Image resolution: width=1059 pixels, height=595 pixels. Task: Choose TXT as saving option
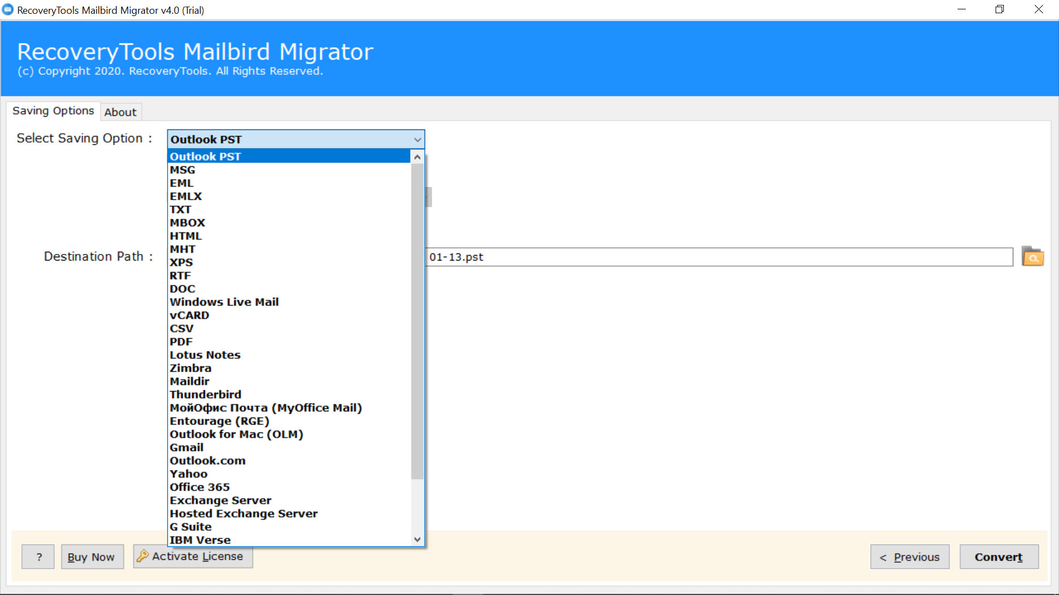pyautogui.click(x=289, y=209)
